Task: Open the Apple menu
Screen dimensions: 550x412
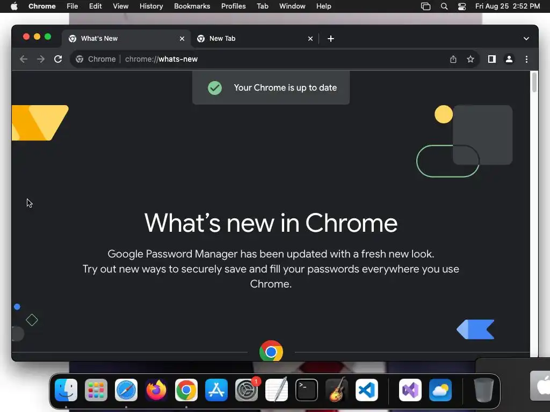Action: point(14,6)
